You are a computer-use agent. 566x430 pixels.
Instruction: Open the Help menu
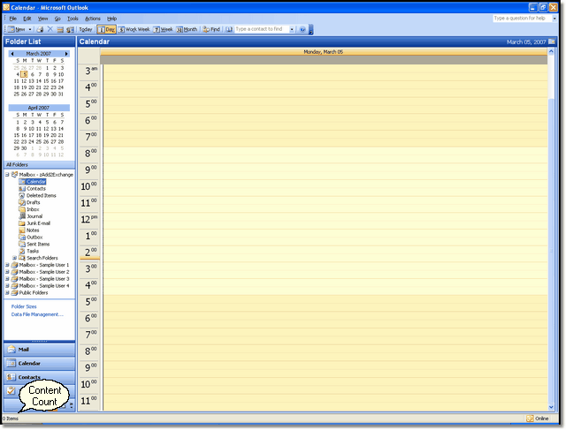point(112,19)
